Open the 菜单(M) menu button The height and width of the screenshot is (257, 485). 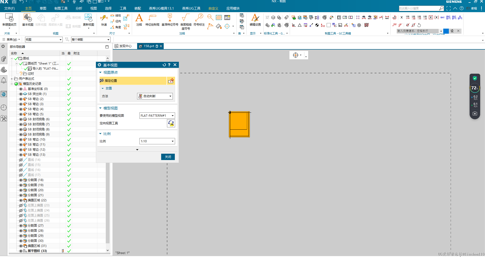coord(11,39)
